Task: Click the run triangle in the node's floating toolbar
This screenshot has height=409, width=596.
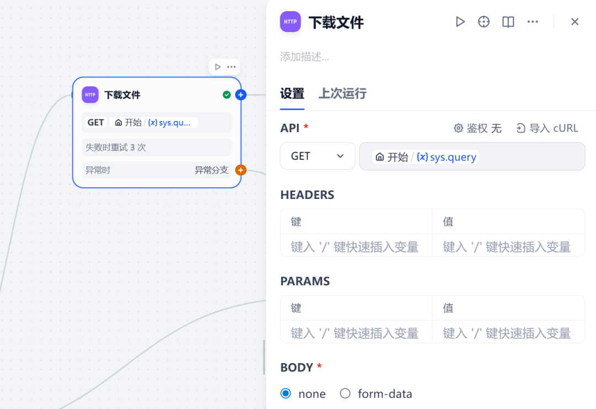Action: (x=216, y=66)
